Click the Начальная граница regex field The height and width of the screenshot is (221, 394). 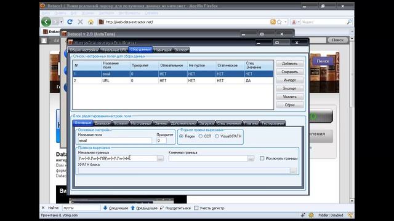coord(118,158)
